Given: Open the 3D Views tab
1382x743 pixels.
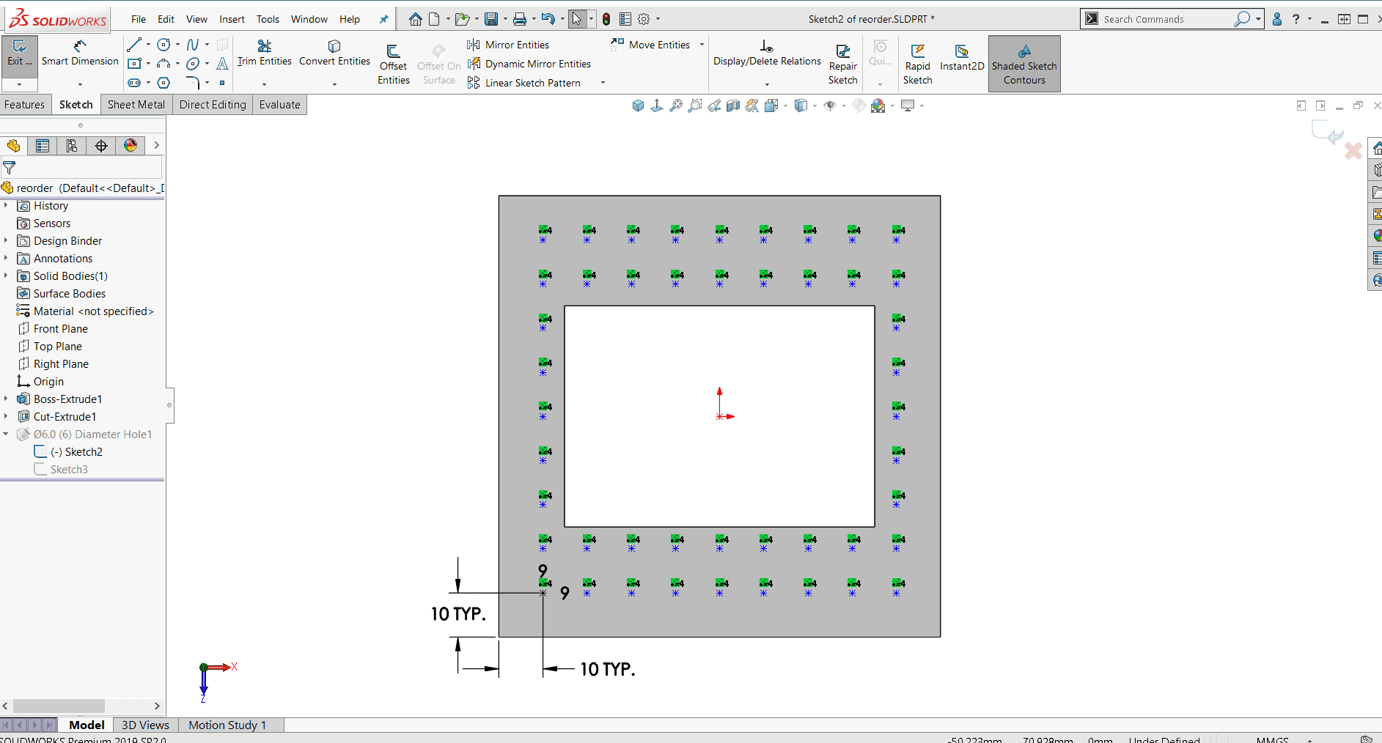Looking at the screenshot, I should (145, 725).
